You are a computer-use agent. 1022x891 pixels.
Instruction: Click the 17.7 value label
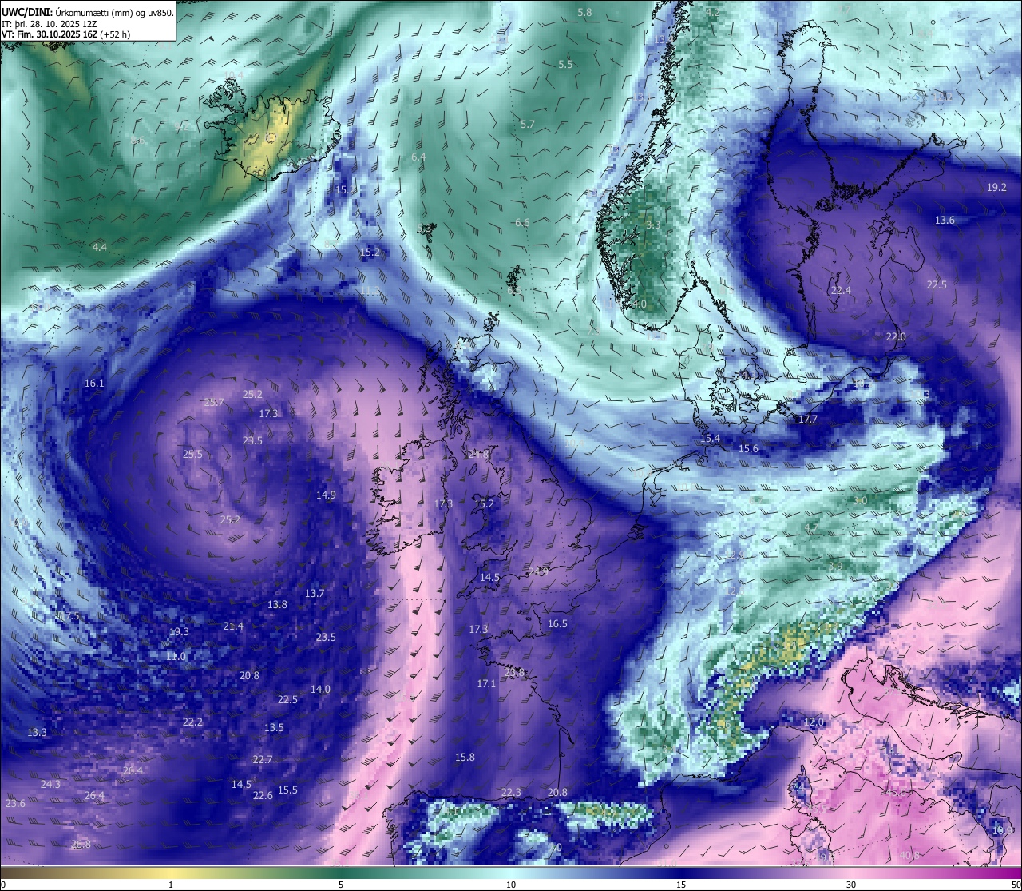click(x=807, y=420)
